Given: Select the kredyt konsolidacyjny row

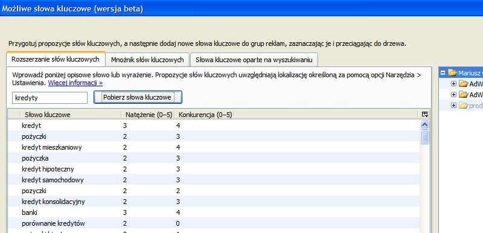Looking at the screenshot, I should [213, 202].
